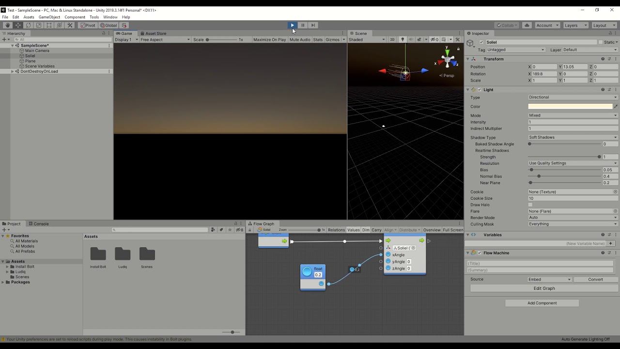Toggle 2D scene view mode
620x349 pixels.
click(392, 40)
